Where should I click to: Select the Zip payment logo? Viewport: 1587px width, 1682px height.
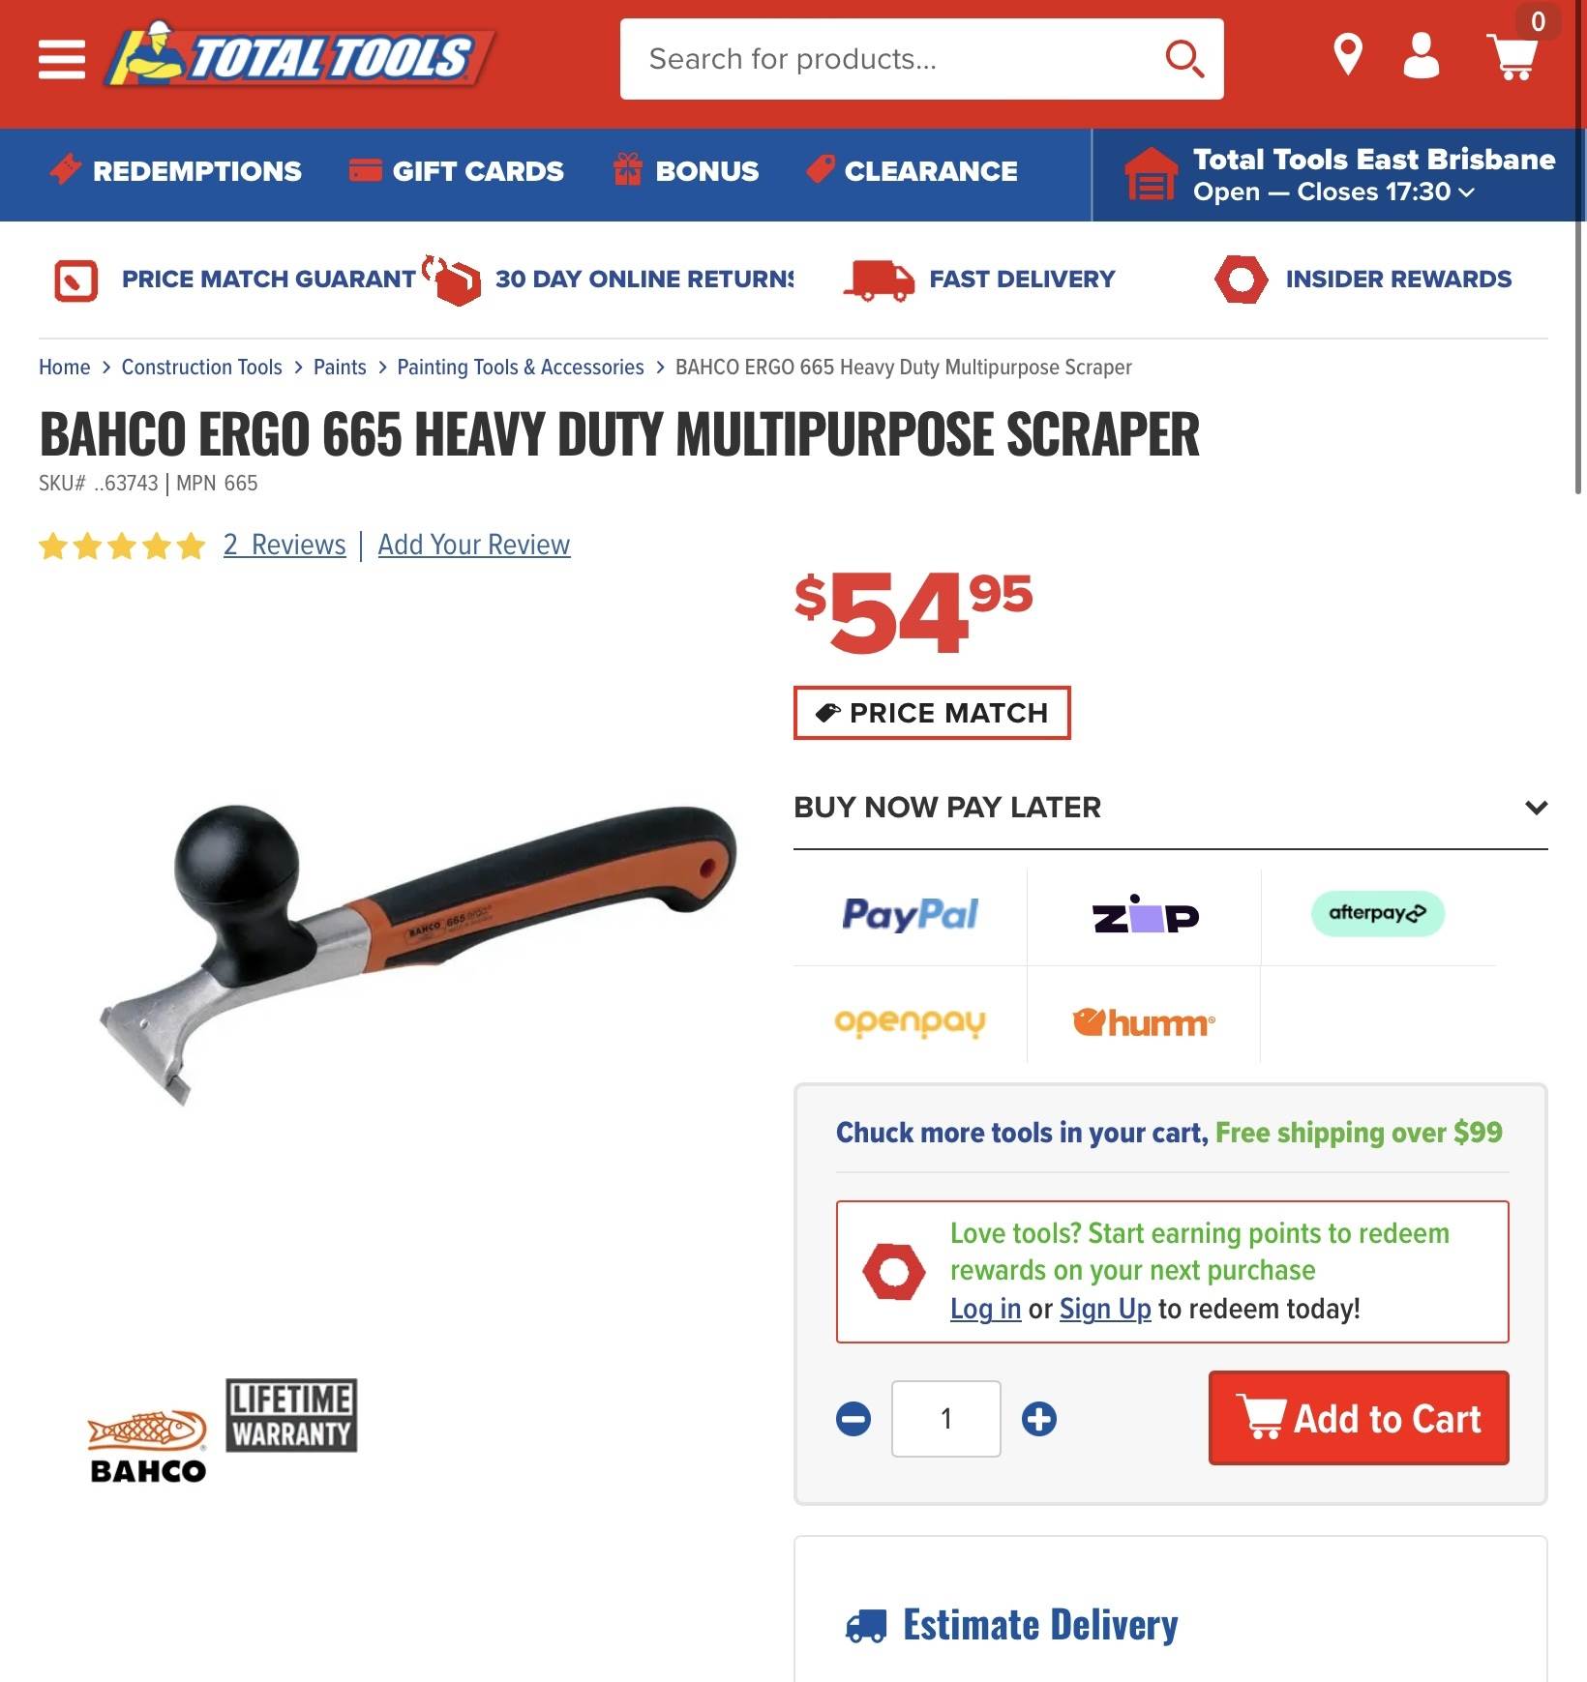tap(1145, 914)
